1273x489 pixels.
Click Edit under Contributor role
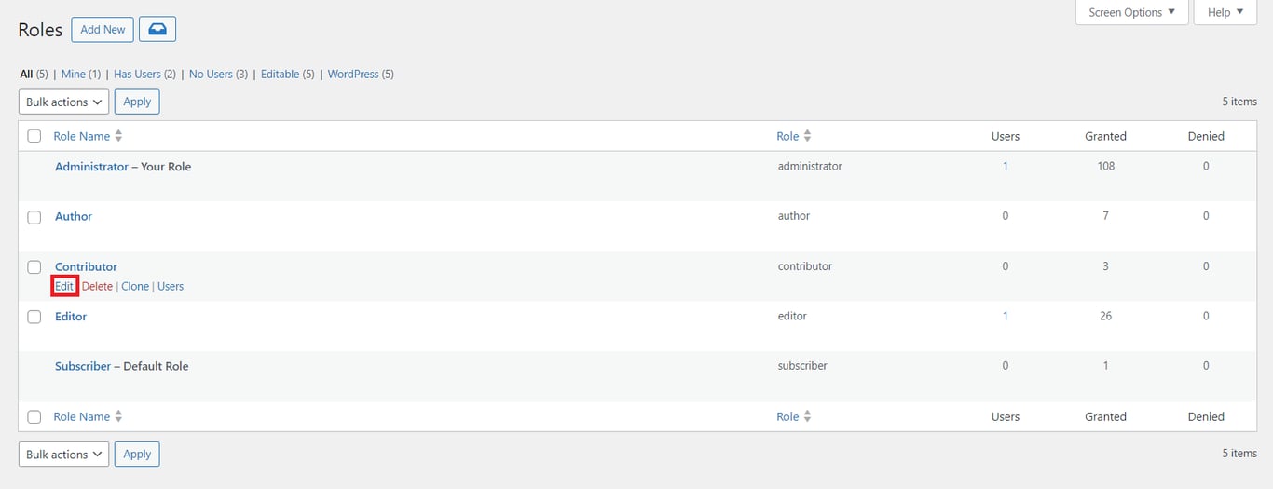[x=63, y=286]
